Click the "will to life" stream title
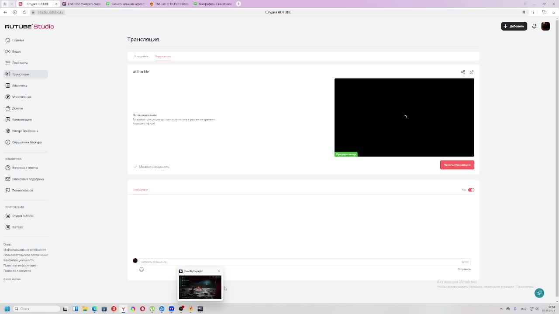Viewport: 559px width, 314px height. (141, 72)
